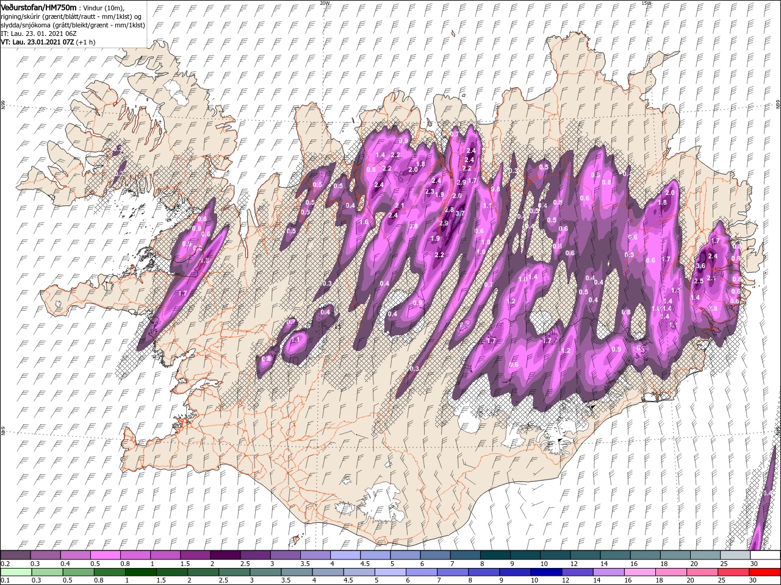The width and height of the screenshot is (781, 585).
Task: Click lightest green rain swatch labeled 0.1
Action: (16, 572)
